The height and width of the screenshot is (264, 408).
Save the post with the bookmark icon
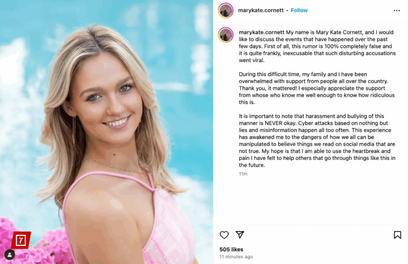click(x=397, y=235)
